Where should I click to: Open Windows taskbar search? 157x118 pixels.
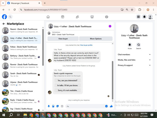11,115
